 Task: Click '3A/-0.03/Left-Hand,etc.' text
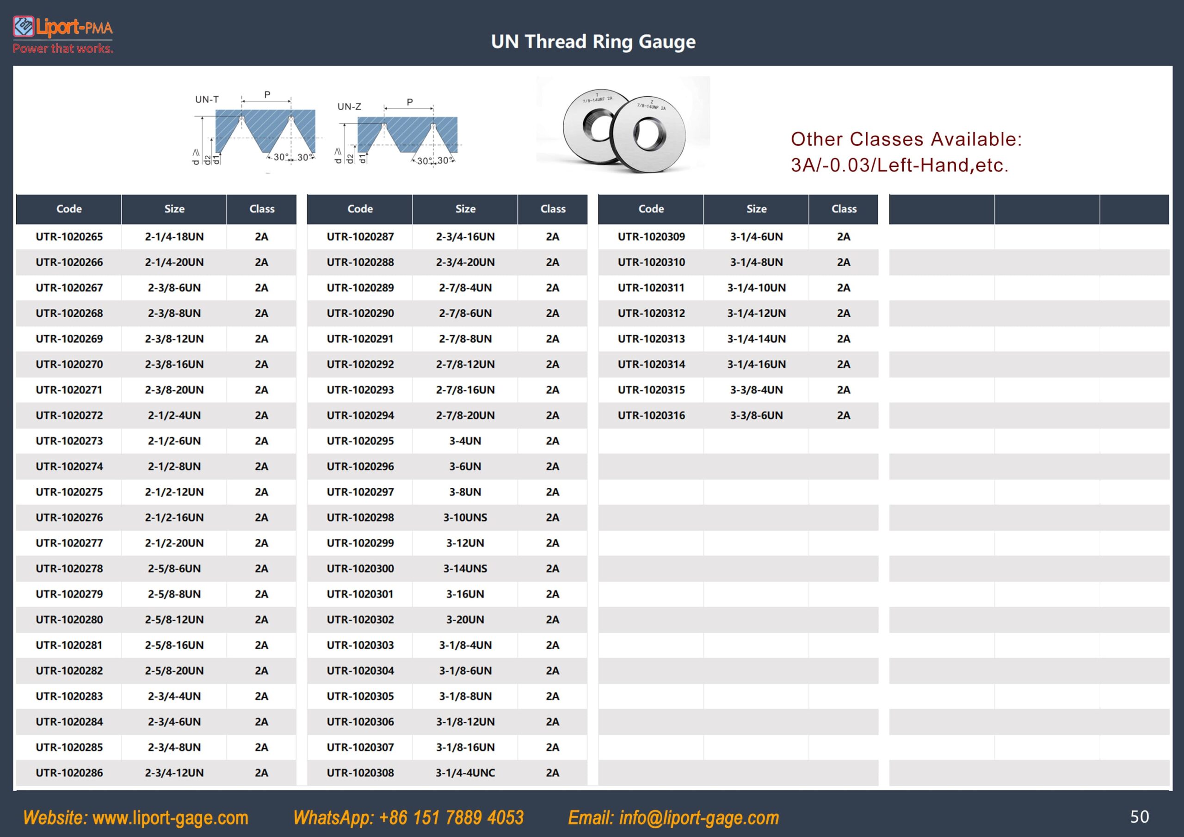pos(900,165)
